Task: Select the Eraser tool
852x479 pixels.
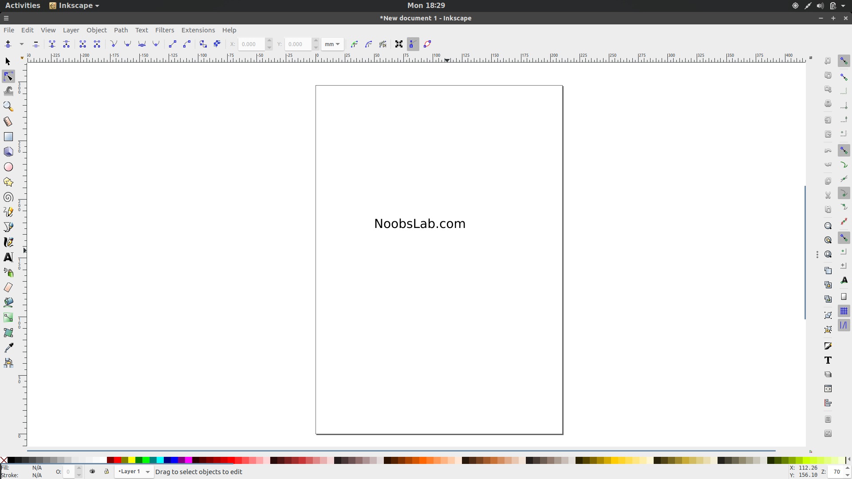Action: click(8, 287)
